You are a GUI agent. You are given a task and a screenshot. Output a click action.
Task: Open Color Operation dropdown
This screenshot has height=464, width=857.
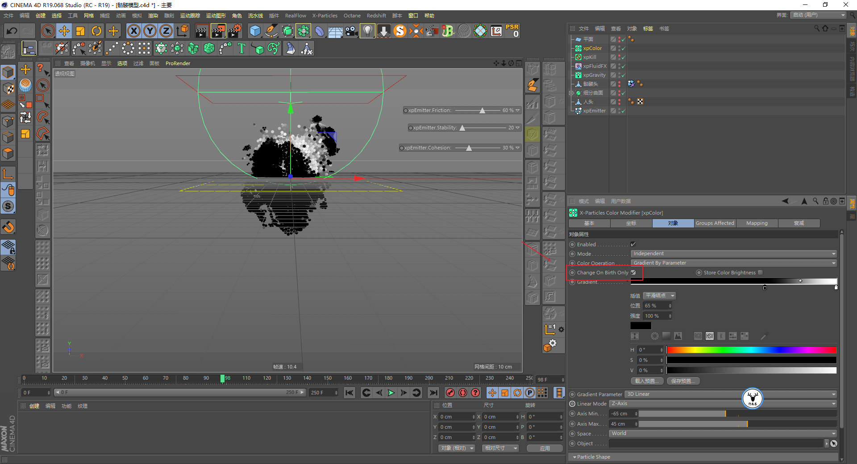pyautogui.click(x=734, y=263)
